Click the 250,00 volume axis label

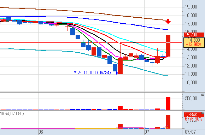tap(191, 98)
